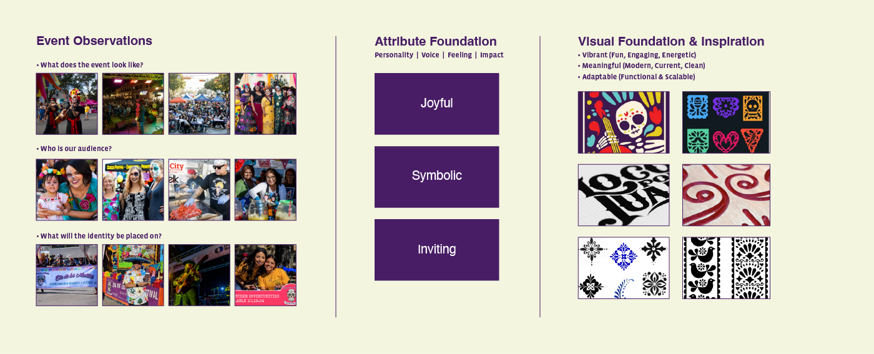874x354 pixels.
Task: Open the night stage crowd photo
Action: 133,104
